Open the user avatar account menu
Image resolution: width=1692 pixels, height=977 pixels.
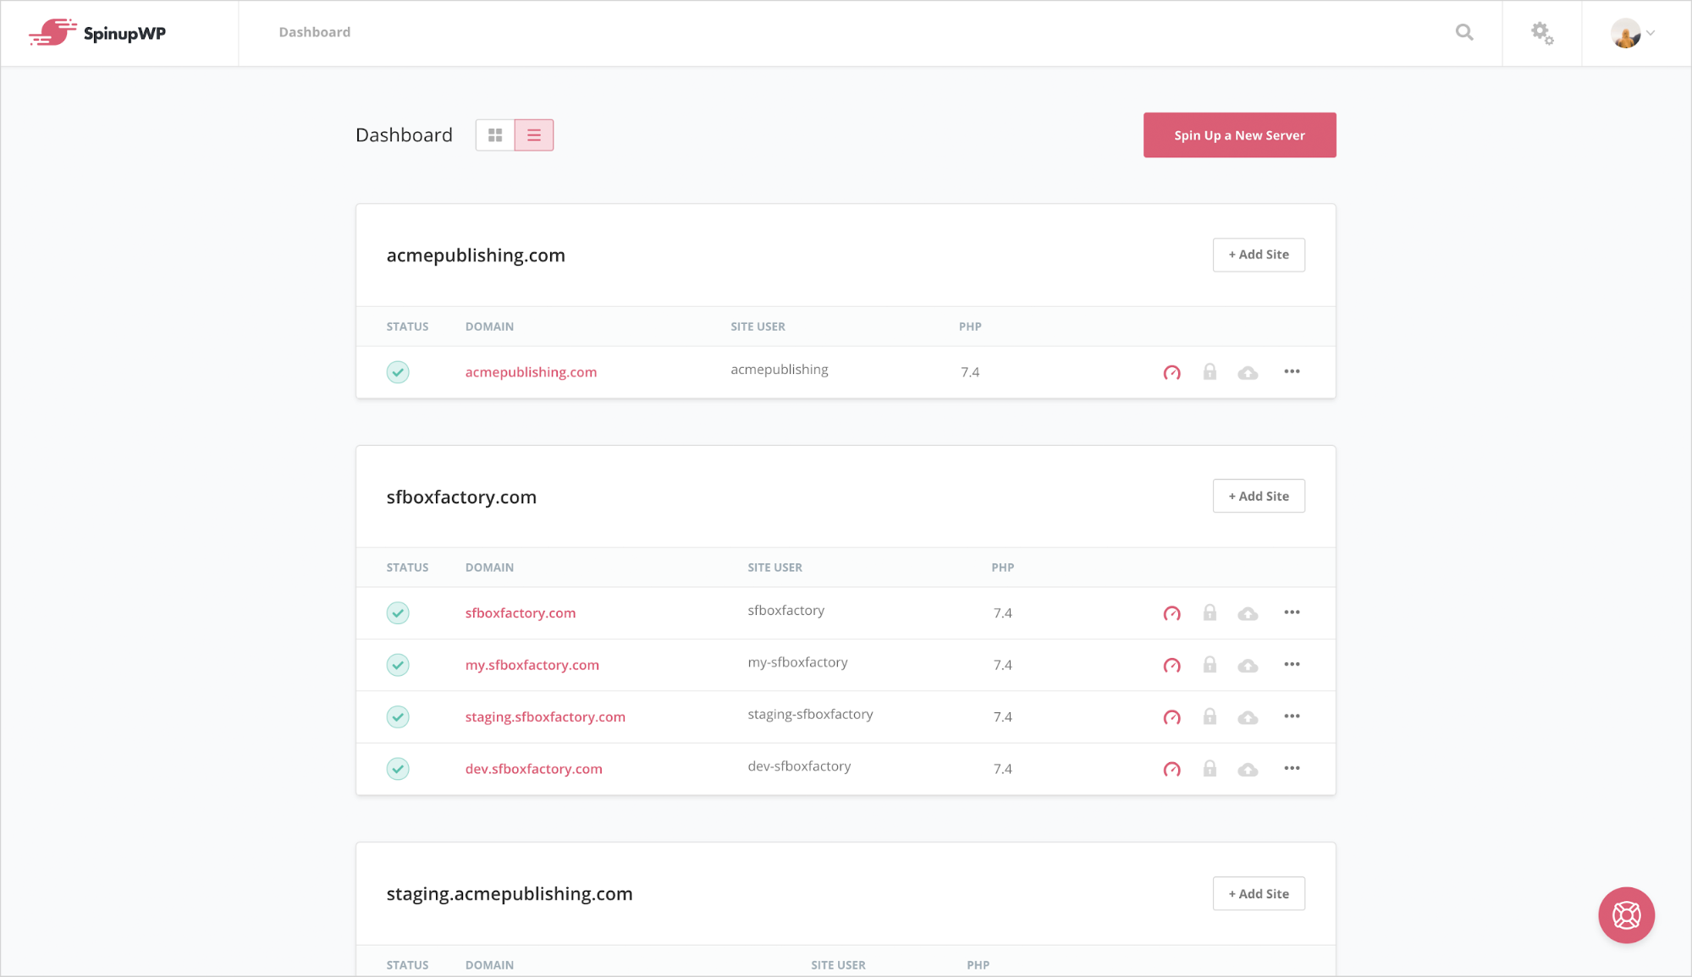click(x=1633, y=33)
